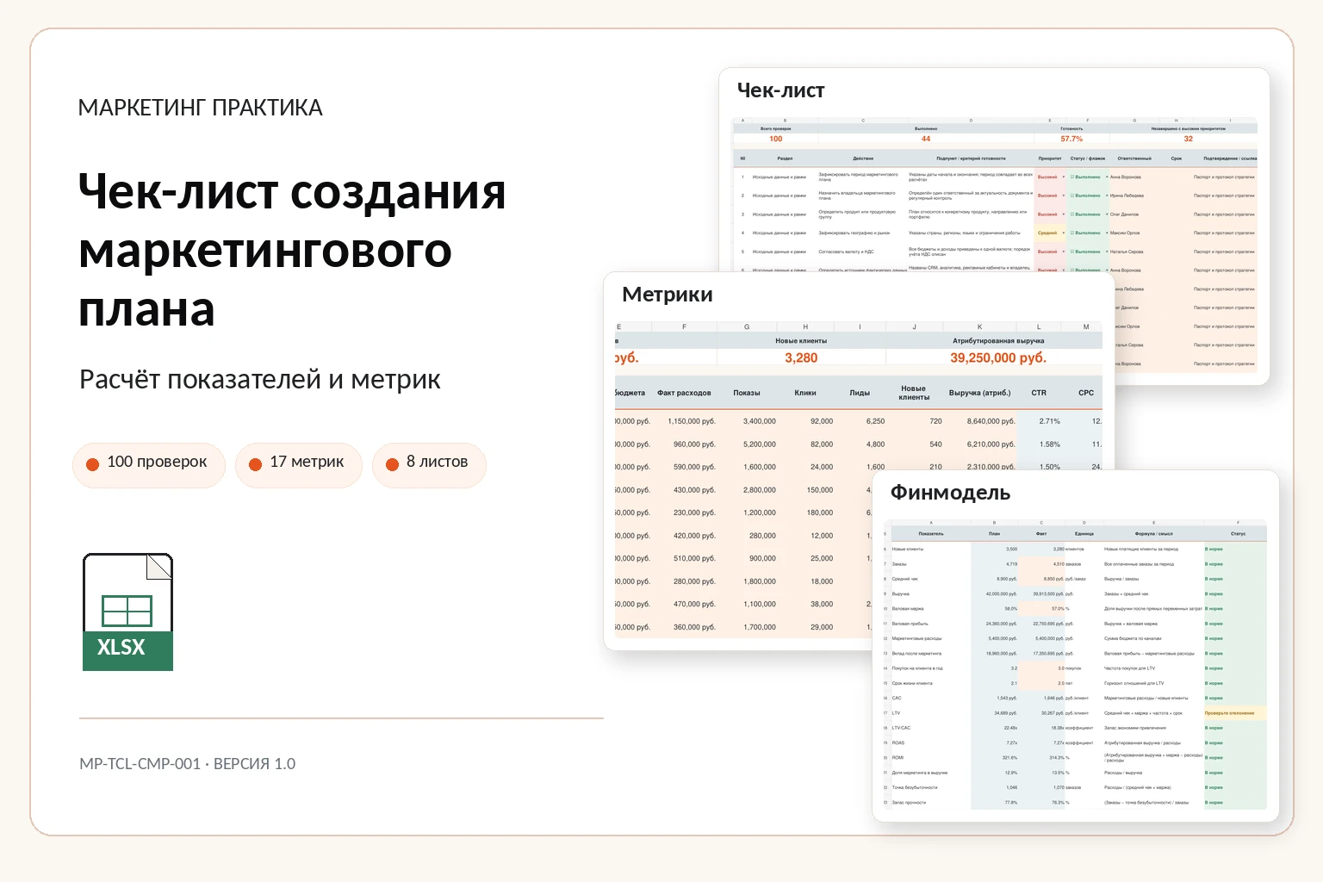1323x882 pixels.
Task: Open priority dropdown arrow in checklist row 1
Action: coord(1063,177)
